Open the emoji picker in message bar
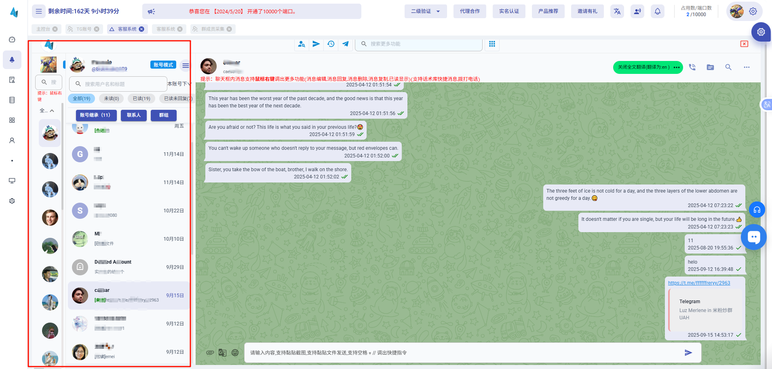 [x=235, y=352]
